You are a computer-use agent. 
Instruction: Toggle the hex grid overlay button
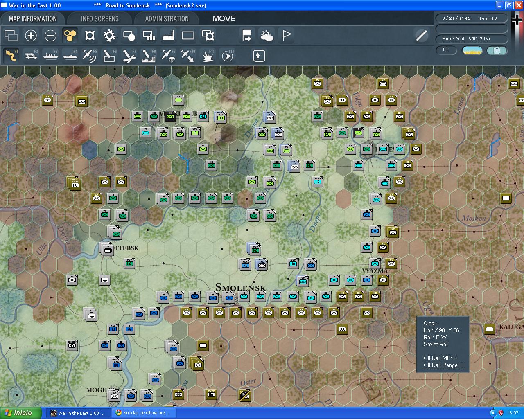coord(70,36)
